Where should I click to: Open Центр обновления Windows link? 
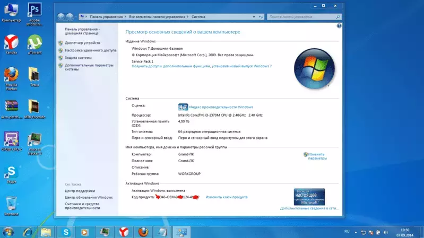89,198
